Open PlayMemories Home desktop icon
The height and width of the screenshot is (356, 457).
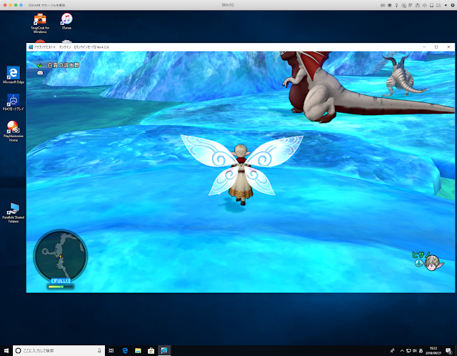pyautogui.click(x=14, y=131)
